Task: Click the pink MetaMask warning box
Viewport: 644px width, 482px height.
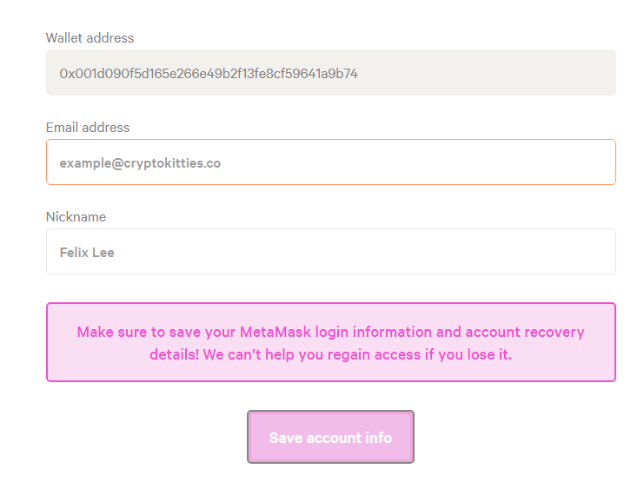Action: (331, 342)
